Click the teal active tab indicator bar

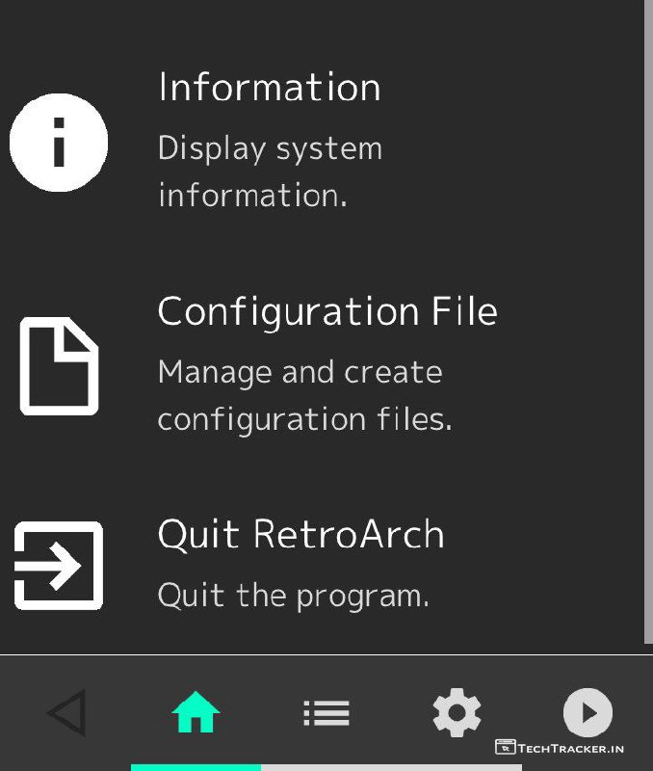coord(196,767)
